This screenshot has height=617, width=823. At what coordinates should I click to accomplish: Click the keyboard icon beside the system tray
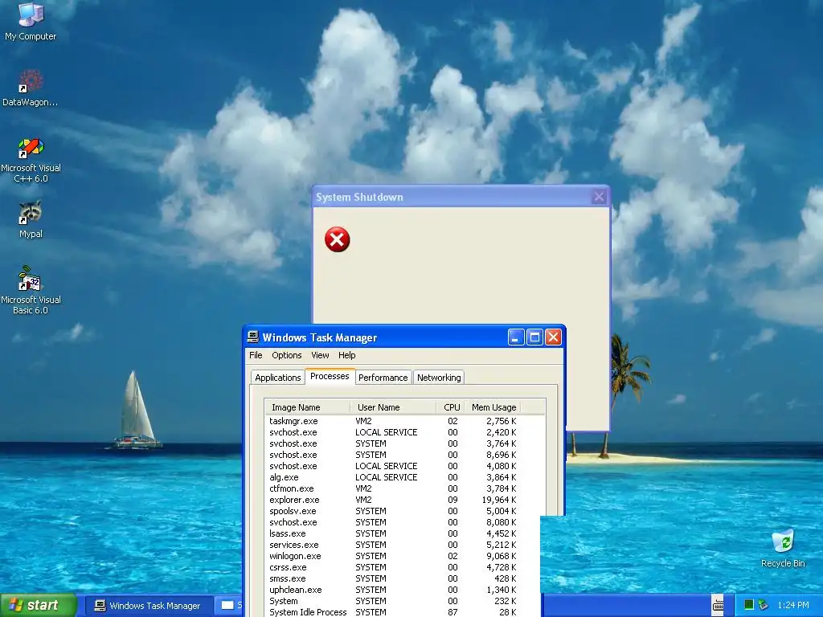click(x=718, y=605)
